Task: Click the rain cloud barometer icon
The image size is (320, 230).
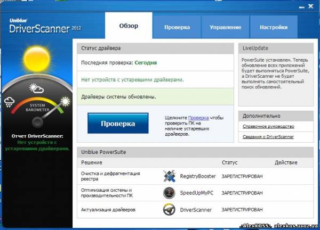Action: pyautogui.click(x=10, y=102)
